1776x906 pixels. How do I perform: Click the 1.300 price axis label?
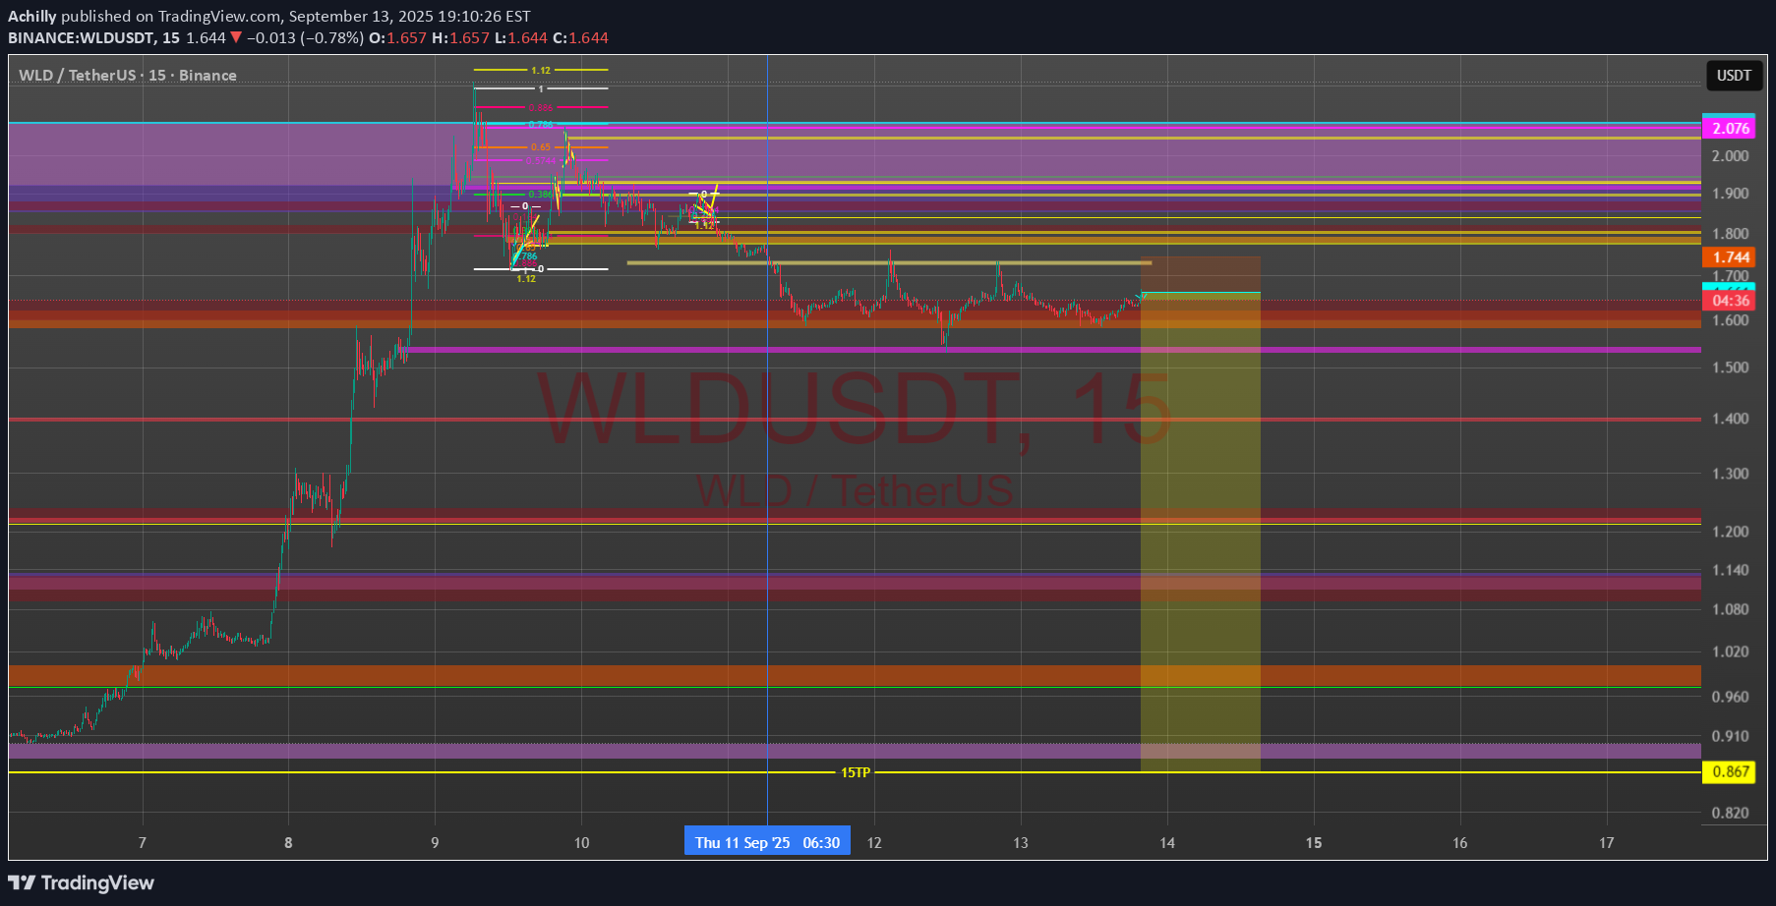point(1731,474)
